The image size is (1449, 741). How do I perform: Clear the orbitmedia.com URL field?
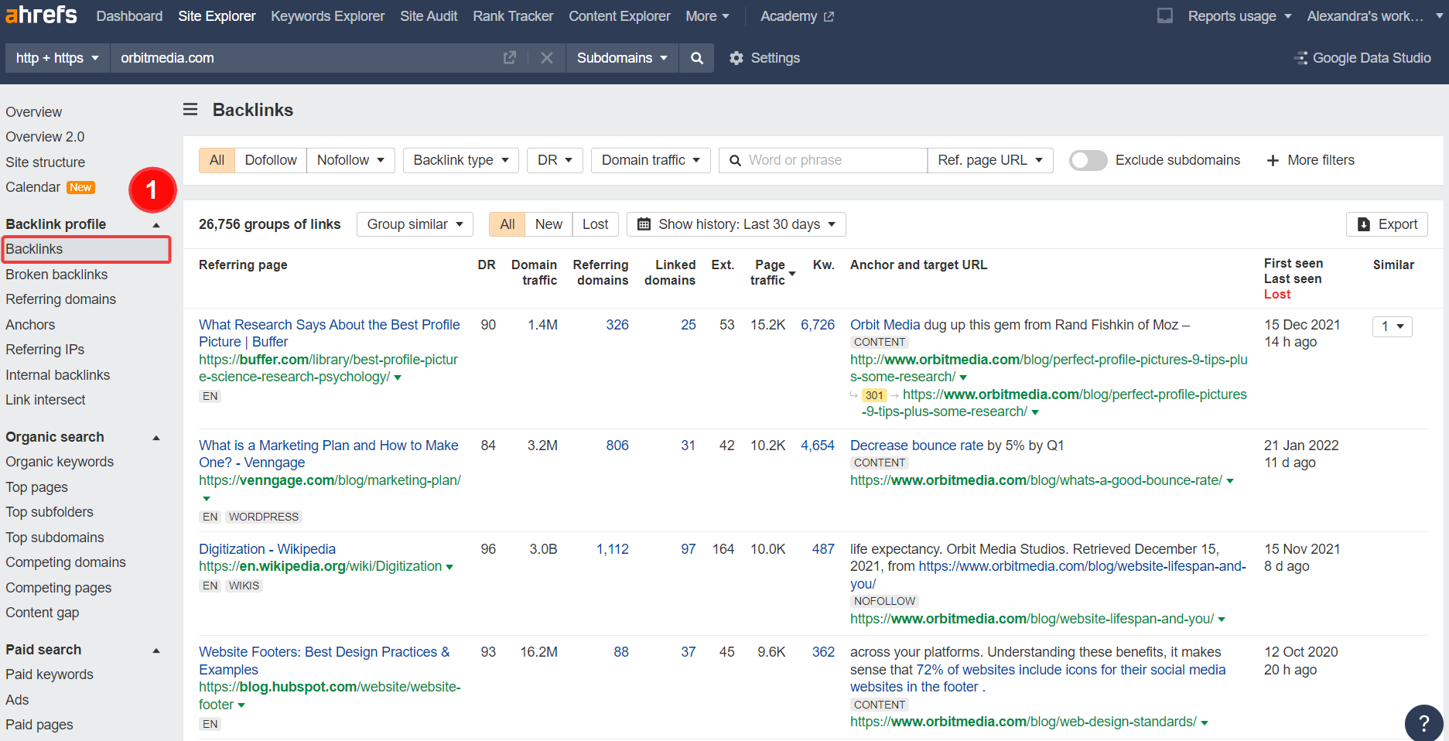547,58
